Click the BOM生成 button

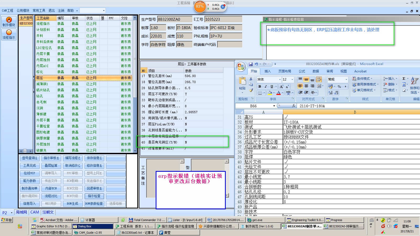73,204
